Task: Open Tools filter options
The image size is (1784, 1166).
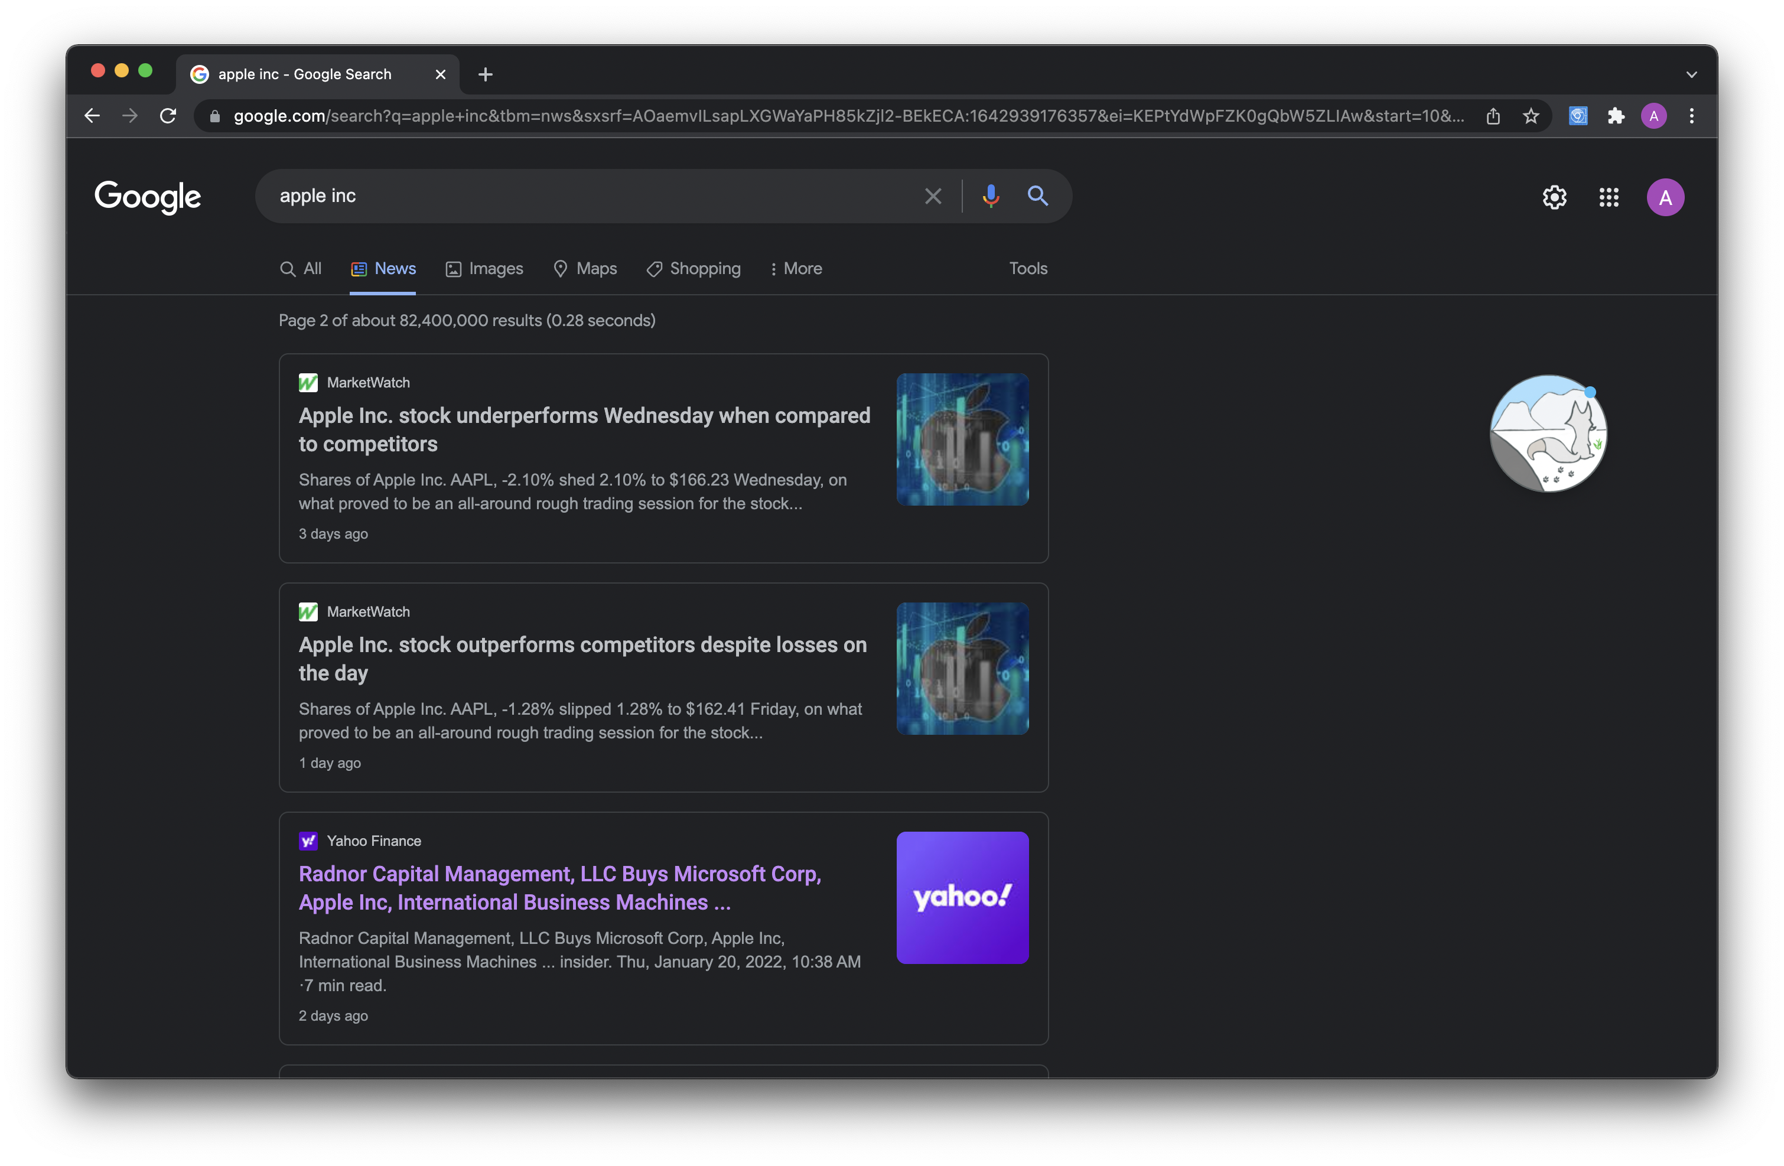Action: click(1028, 268)
